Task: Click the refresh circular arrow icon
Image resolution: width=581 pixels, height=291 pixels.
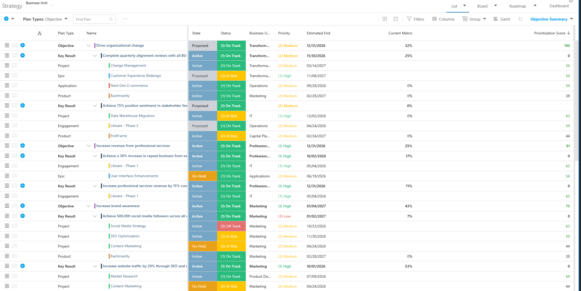Action: [x=520, y=19]
